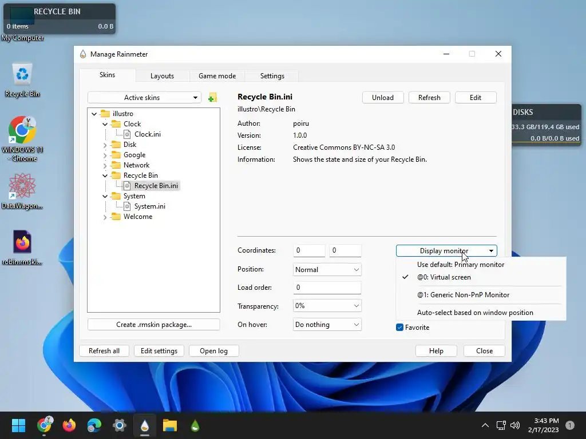Click the network tray icon
This screenshot has width=586, height=439.
(x=501, y=425)
